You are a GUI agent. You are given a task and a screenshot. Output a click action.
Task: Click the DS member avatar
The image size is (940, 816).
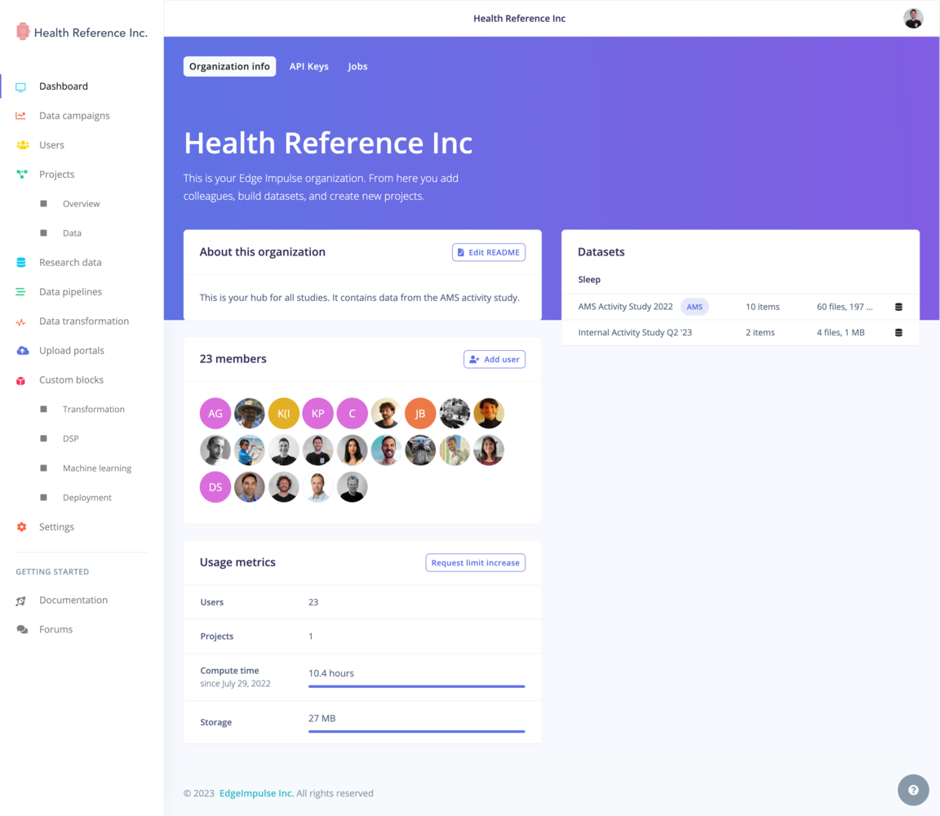(215, 487)
